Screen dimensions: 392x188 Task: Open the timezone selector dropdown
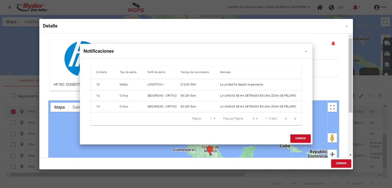269,7
